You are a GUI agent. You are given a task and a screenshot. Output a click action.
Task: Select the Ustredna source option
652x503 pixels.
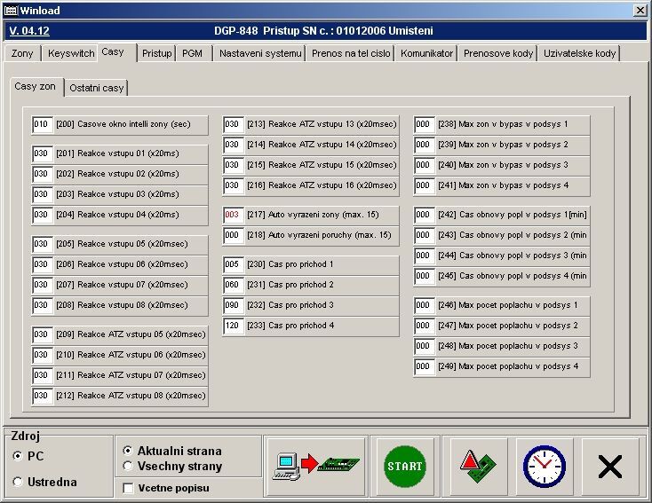19,482
